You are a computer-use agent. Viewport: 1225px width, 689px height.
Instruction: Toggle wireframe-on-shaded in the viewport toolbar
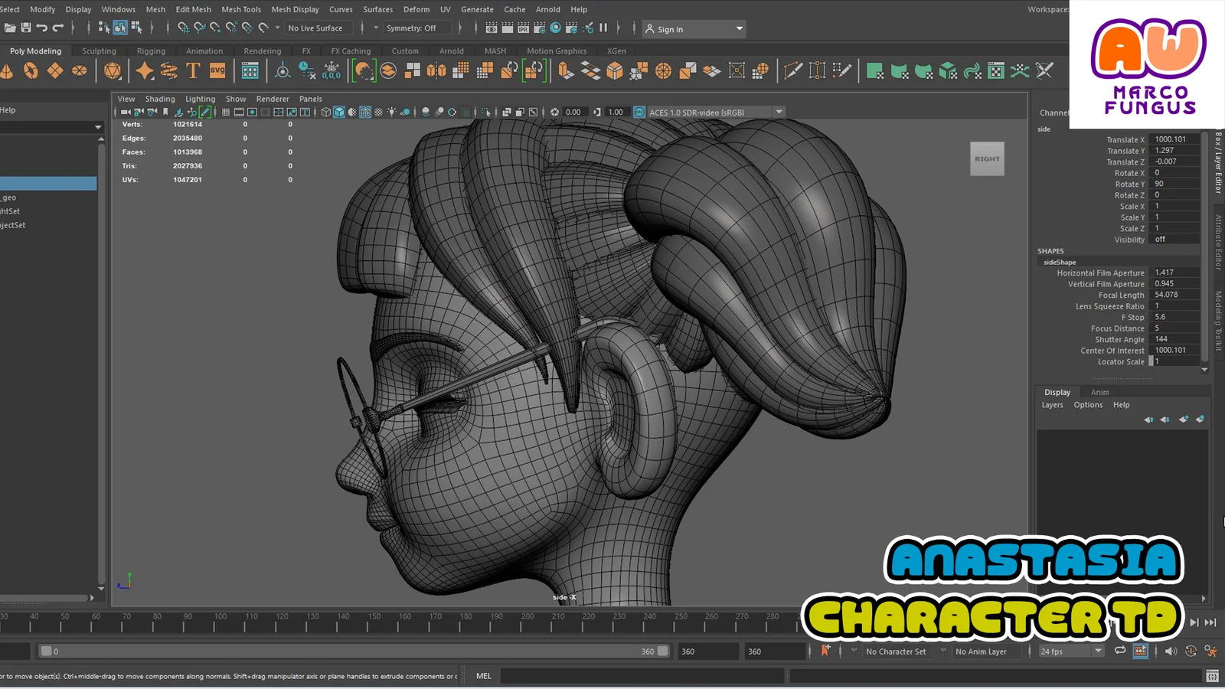[365, 112]
